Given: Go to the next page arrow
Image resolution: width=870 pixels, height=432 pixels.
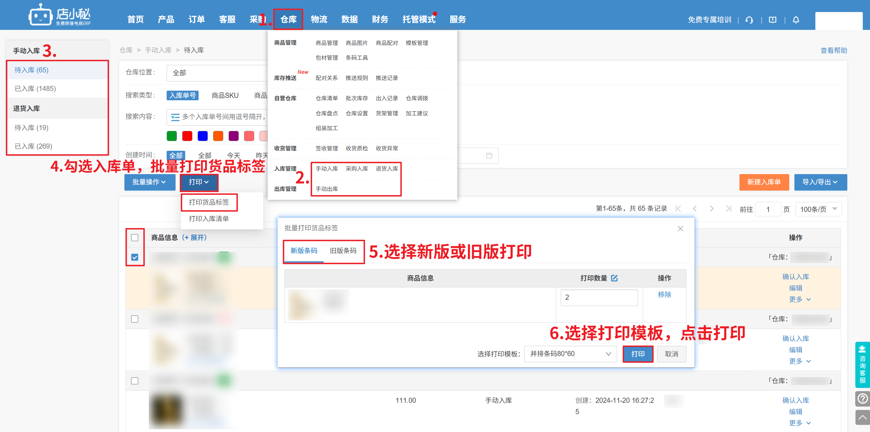Looking at the screenshot, I should (712, 209).
